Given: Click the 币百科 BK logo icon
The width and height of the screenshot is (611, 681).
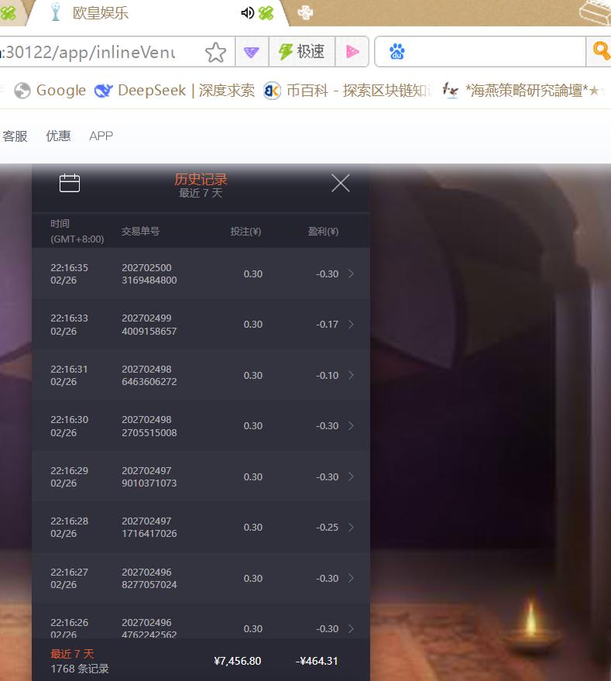Looking at the screenshot, I should pos(273,91).
